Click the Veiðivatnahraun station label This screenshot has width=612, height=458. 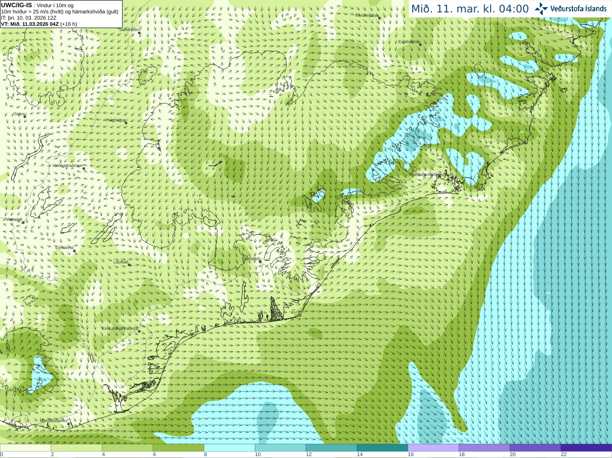pos(67,165)
